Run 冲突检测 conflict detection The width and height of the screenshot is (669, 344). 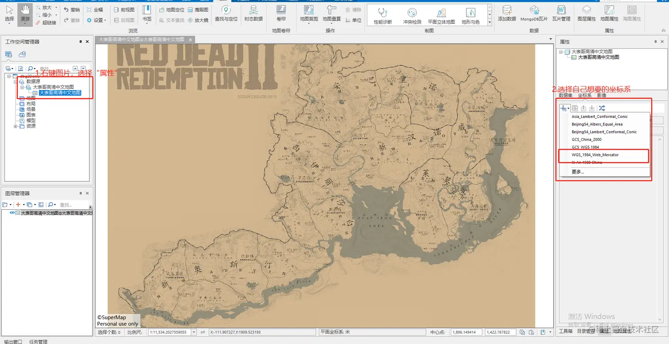coord(412,16)
